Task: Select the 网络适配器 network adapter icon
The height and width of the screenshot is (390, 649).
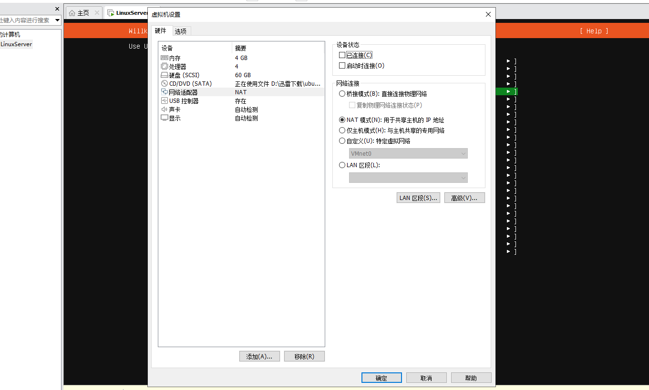Action: pyautogui.click(x=165, y=92)
